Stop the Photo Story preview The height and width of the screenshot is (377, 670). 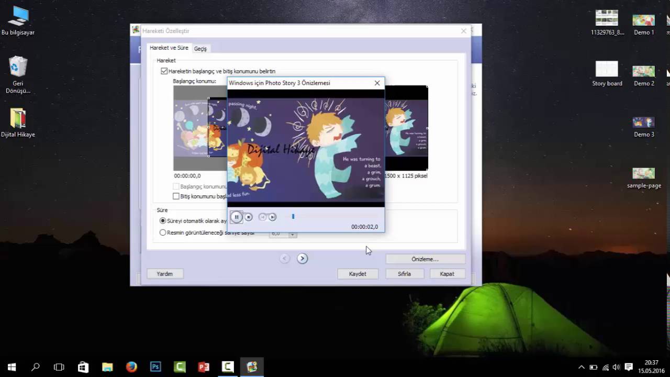[249, 217]
